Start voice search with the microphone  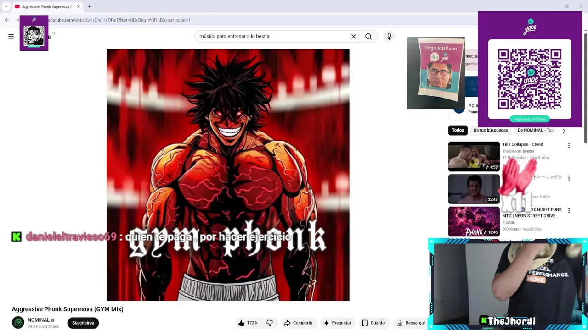389,36
